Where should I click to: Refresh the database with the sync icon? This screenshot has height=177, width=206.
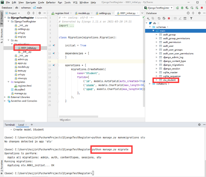tap(159, 18)
